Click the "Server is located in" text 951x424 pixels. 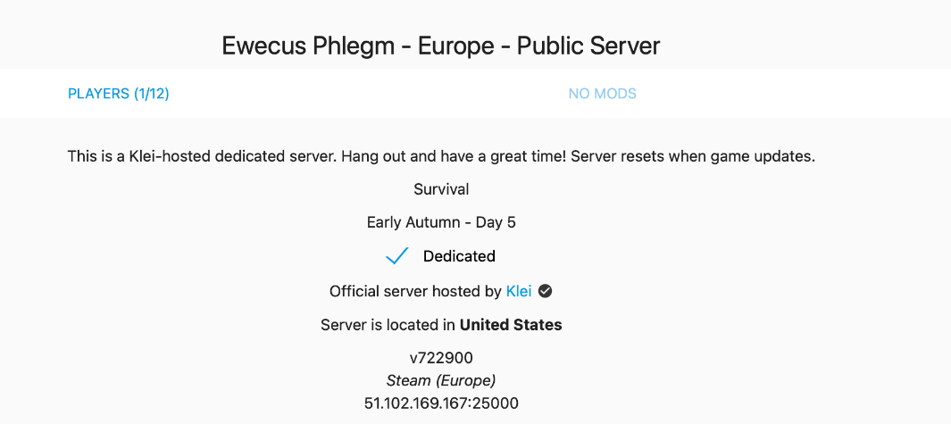(x=388, y=325)
